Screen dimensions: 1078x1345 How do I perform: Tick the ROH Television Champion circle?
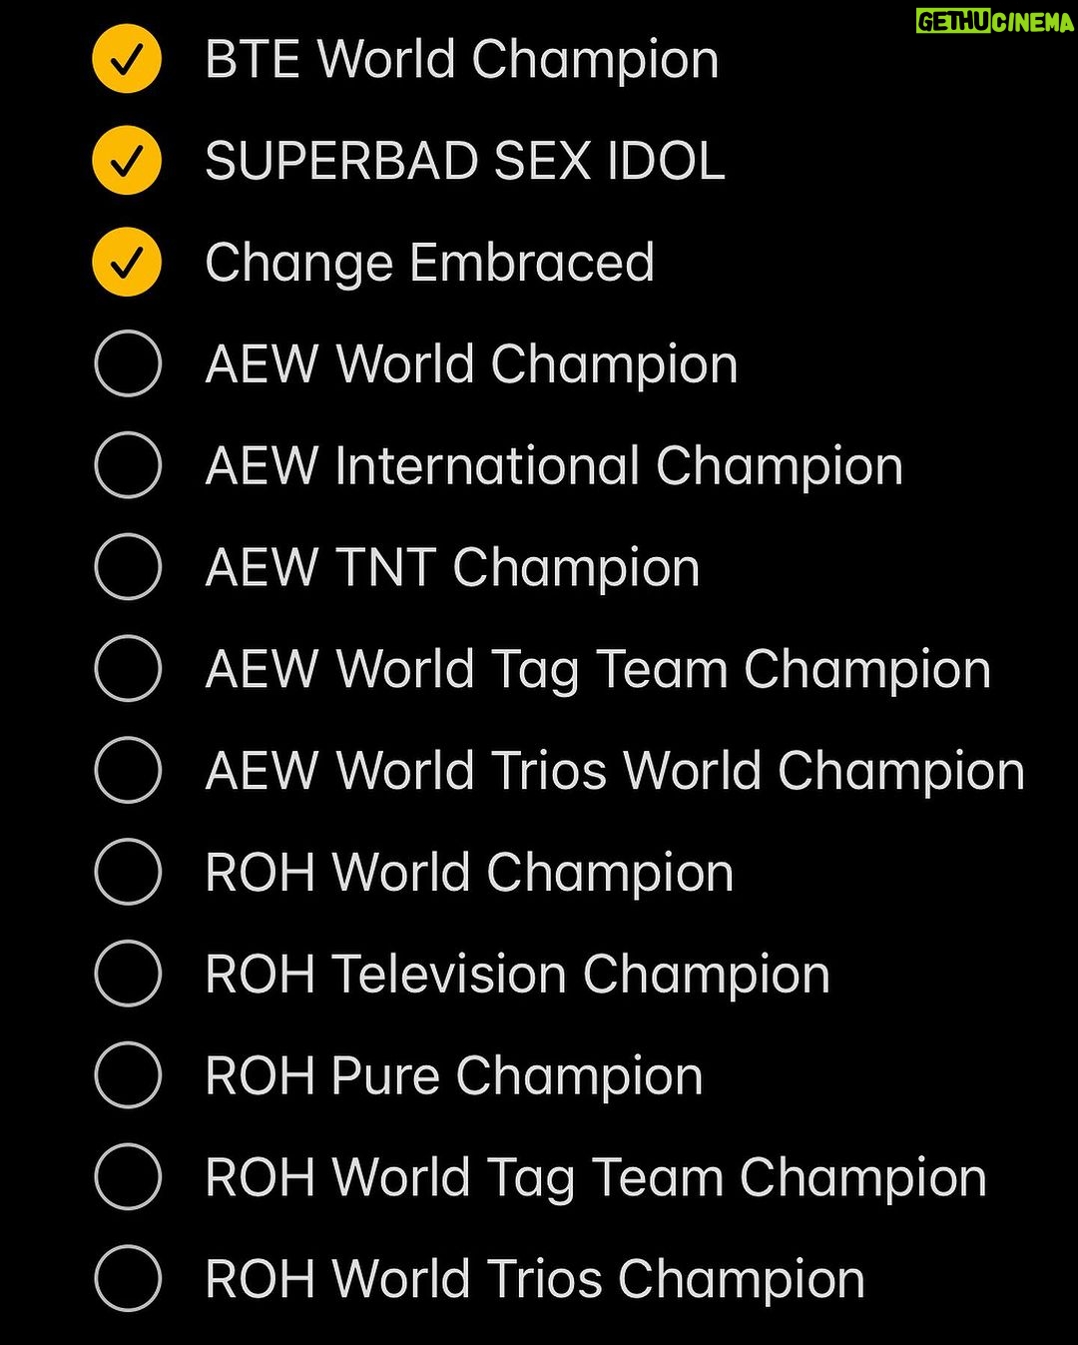[x=128, y=975]
